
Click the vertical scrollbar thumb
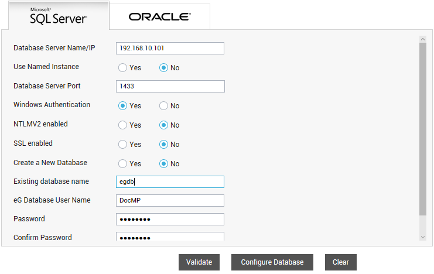(x=423, y=129)
